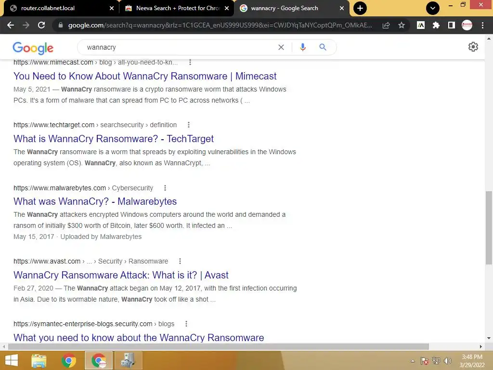Click the horizontal scrollbar thumb
Image resolution: width=493 pixels, height=370 pixels.
(x=219, y=346)
